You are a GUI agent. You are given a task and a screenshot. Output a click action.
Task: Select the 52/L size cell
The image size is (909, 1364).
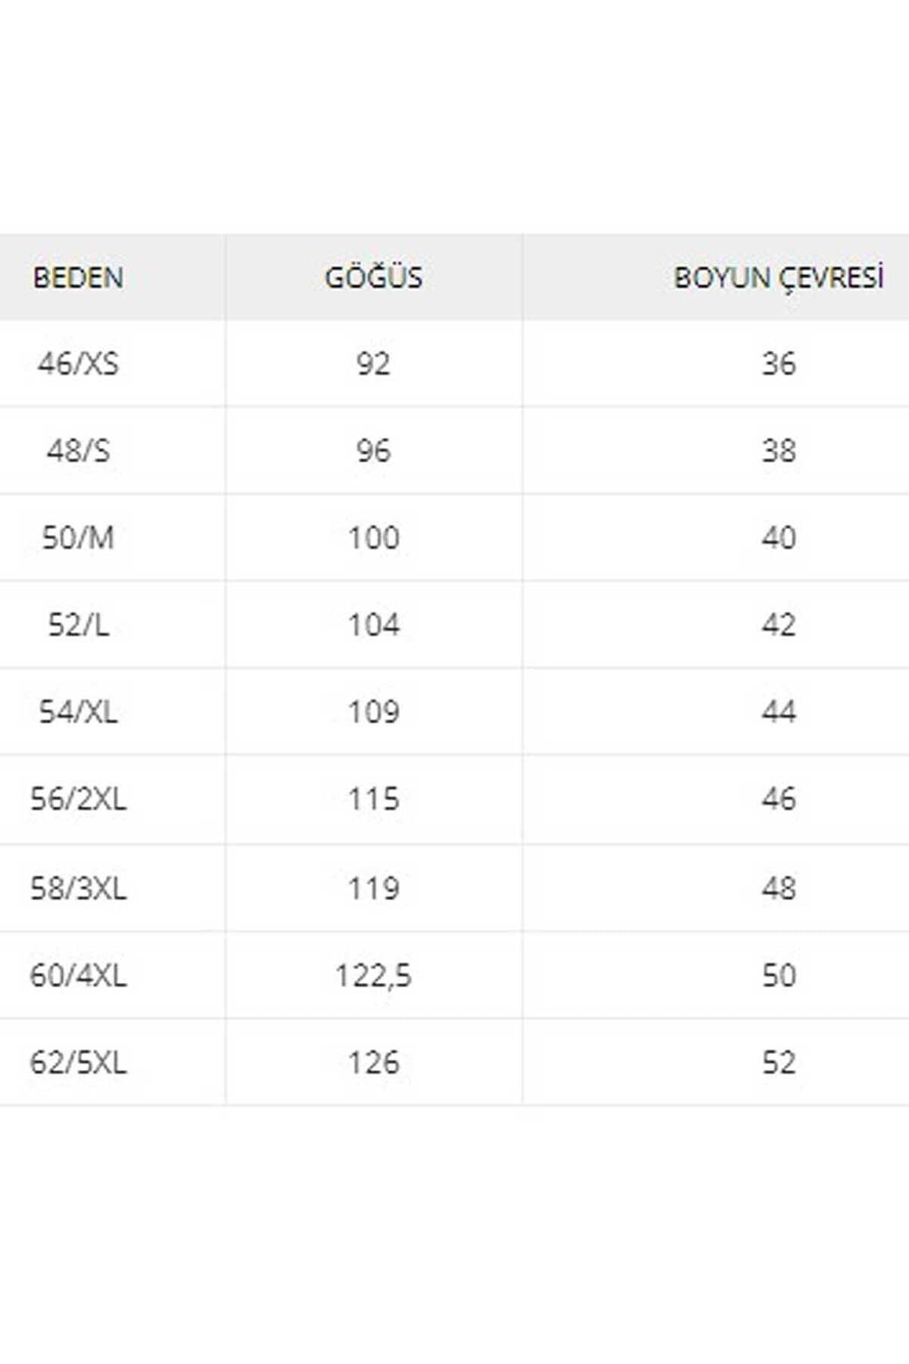tap(78, 625)
